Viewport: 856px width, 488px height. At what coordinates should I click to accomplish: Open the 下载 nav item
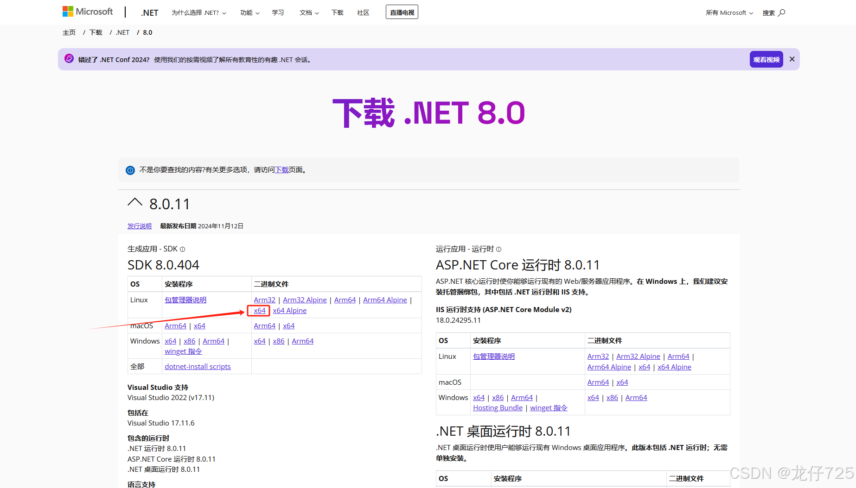pyautogui.click(x=337, y=13)
